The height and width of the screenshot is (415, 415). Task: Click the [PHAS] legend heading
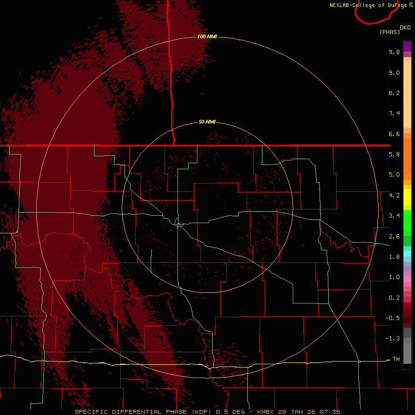pyautogui.click(x=390, y=32)
